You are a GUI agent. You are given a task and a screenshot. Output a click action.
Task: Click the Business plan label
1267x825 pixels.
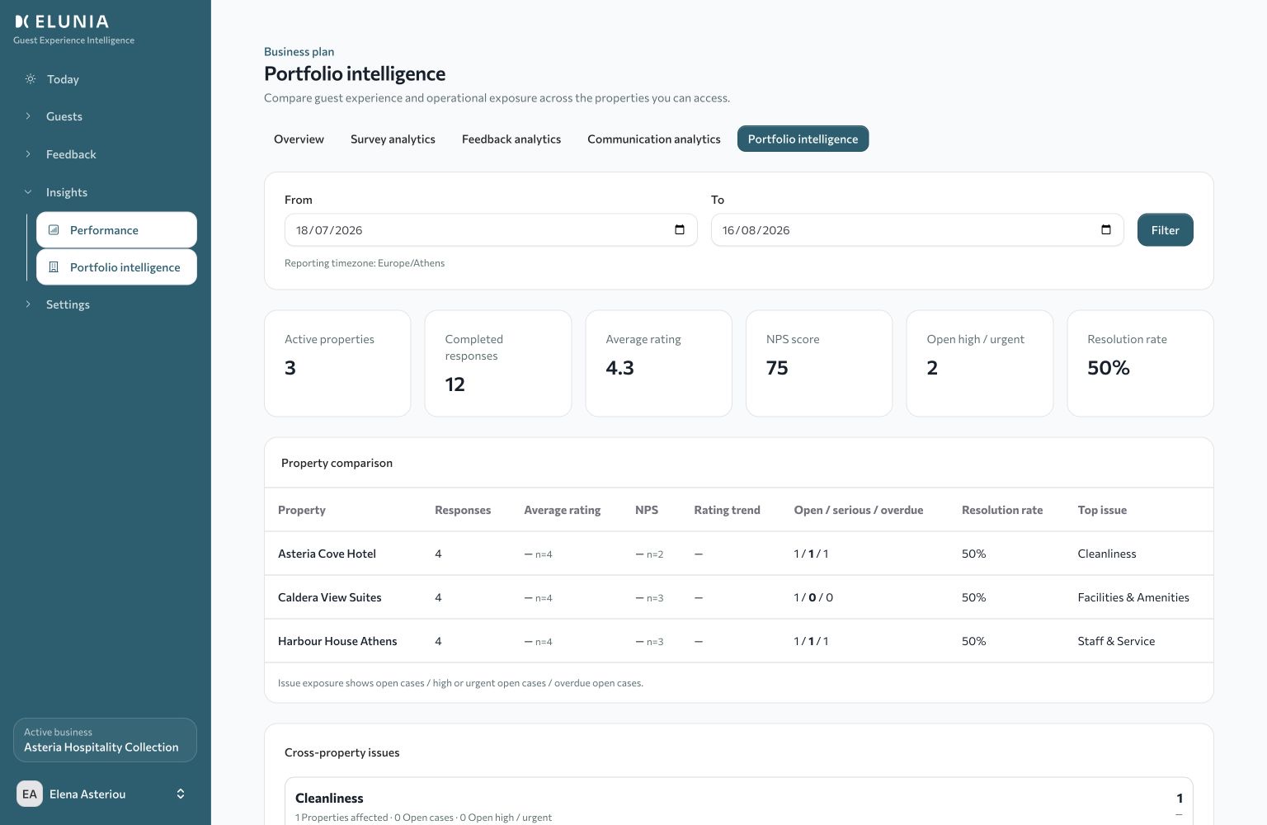point(299,52)
